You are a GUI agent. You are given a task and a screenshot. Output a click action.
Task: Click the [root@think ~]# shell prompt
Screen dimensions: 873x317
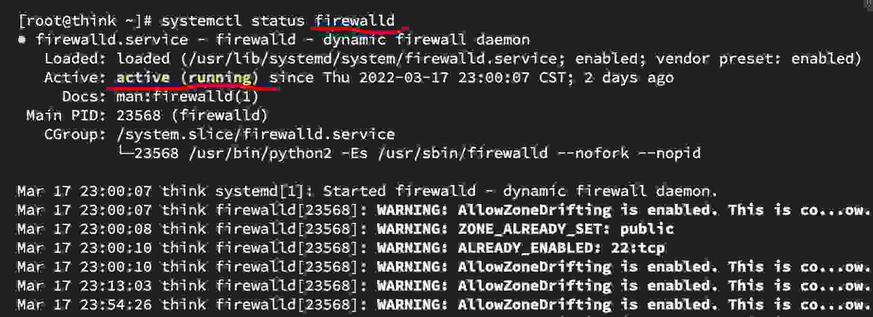point(85,21)
